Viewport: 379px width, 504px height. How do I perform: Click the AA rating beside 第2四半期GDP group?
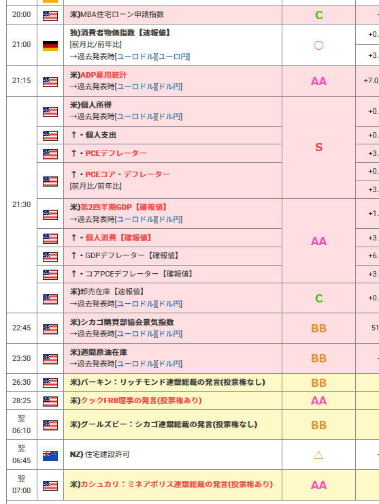click(x=318, y=241)
